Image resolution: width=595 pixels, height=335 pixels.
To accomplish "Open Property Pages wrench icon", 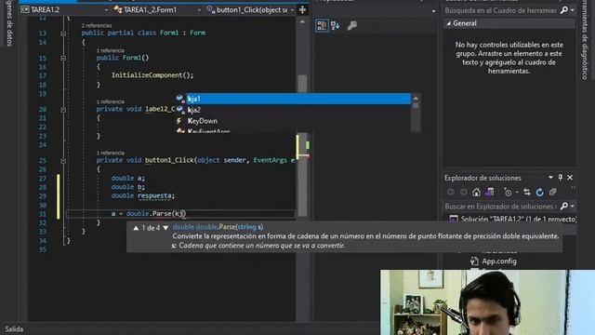I will [x=351, y=25].
